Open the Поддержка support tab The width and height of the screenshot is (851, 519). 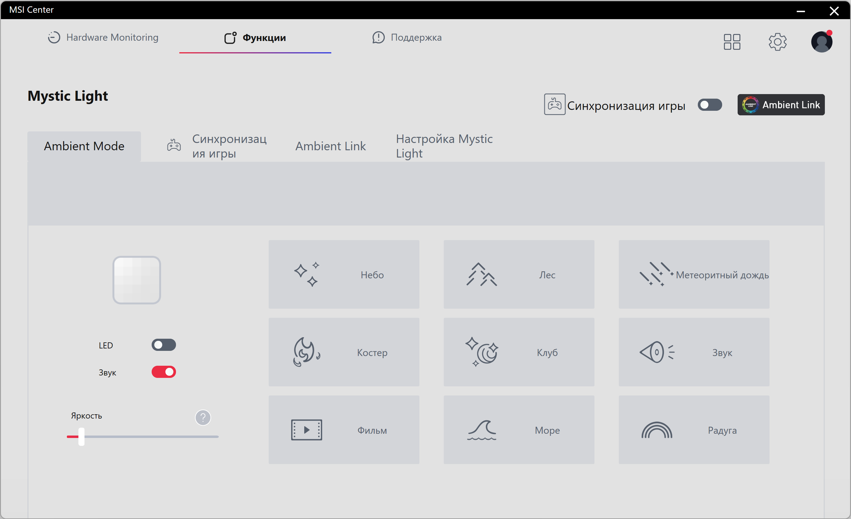(407, 37)
